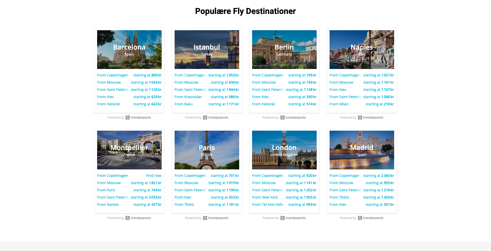Select From New York flight to London
The image size is (491, 251).
coord(265,197)
